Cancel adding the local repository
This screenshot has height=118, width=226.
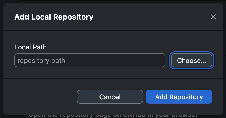pyautogui.click(x=110, y=97)
